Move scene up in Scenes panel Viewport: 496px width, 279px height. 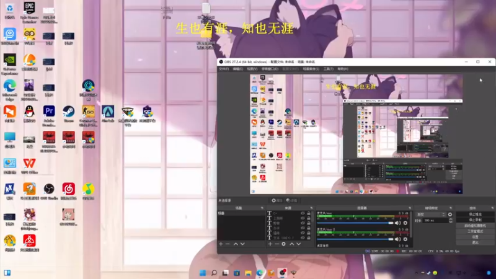(x=236, y=244)
